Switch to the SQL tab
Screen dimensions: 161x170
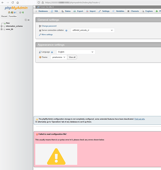[x=55, y=11]
